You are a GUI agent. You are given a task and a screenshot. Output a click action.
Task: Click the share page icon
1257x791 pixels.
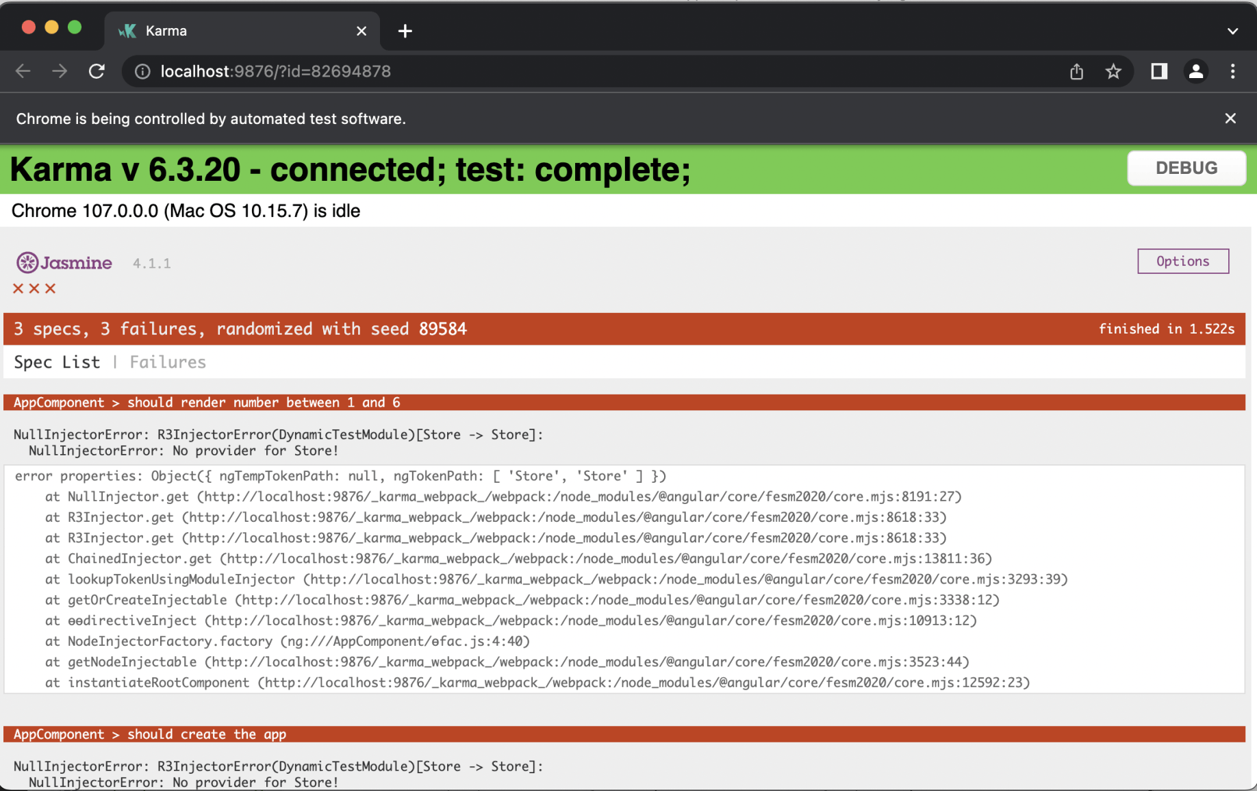point(1076,71)
